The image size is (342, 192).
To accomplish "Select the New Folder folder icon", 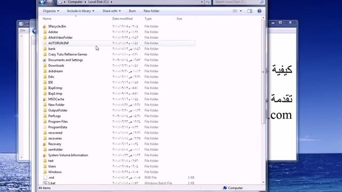I will (x=45, y=105).
